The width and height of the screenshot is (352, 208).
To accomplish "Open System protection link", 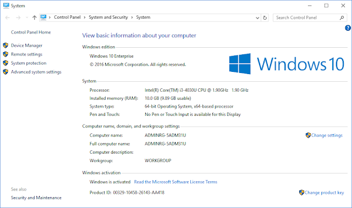I will point(29,63).
